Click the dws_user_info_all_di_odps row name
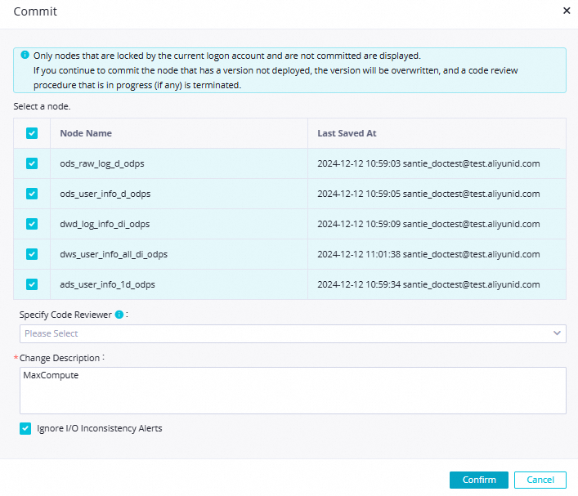 click(x=114, y=254)
